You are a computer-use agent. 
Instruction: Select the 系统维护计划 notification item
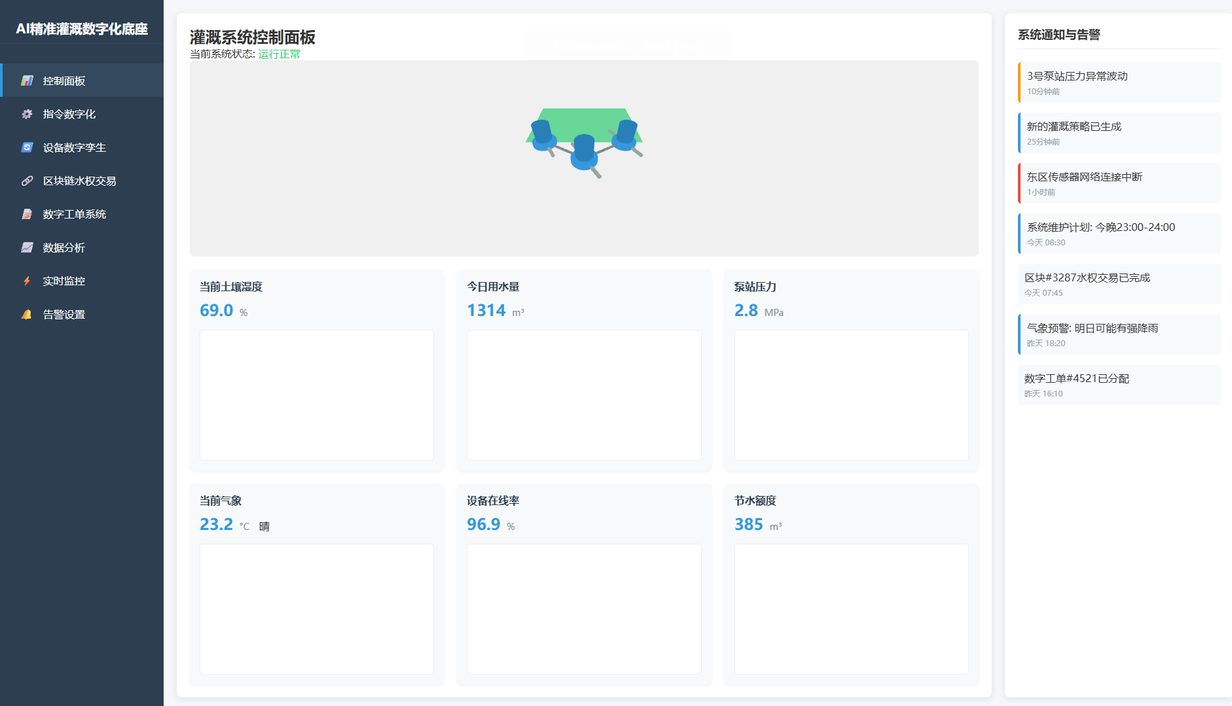(x=1119, y=234)
